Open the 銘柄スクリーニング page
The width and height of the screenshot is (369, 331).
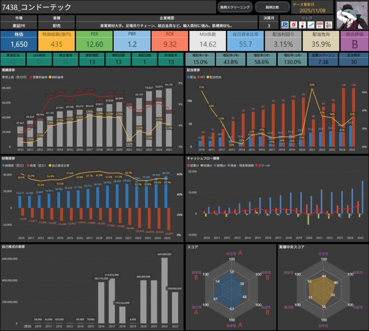click(x=234, y=7)
